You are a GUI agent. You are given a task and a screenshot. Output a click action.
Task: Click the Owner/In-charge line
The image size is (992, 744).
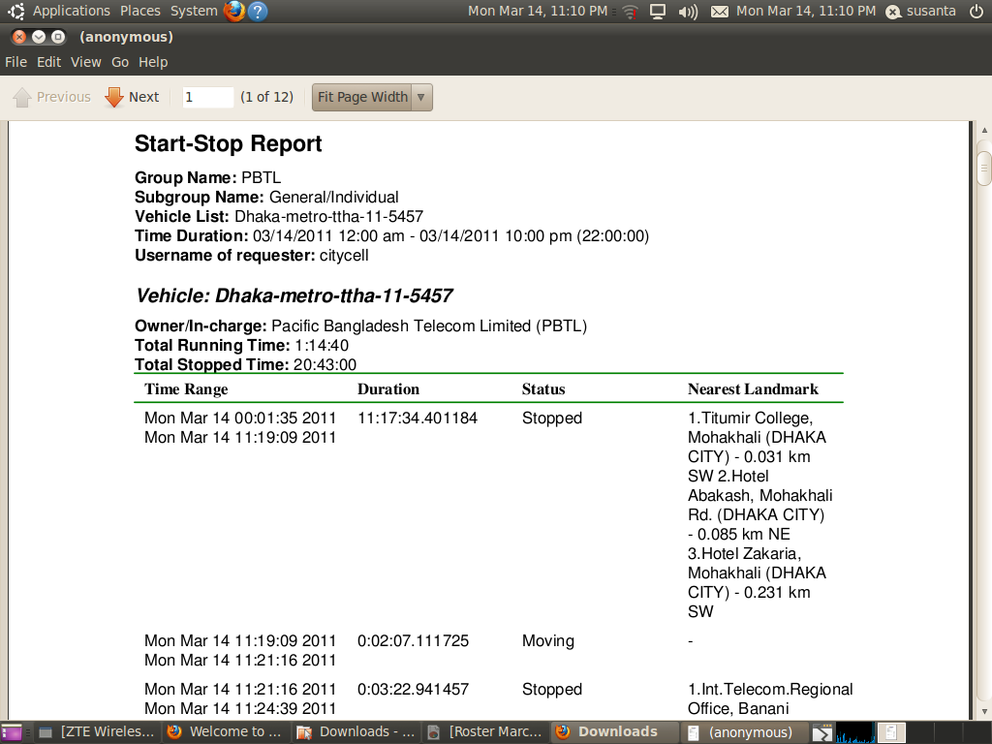click(360, 325)
